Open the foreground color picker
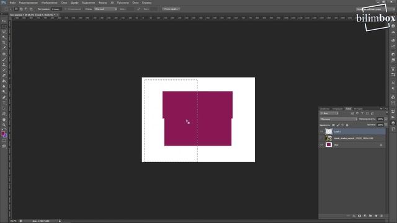 pos(2,133)
